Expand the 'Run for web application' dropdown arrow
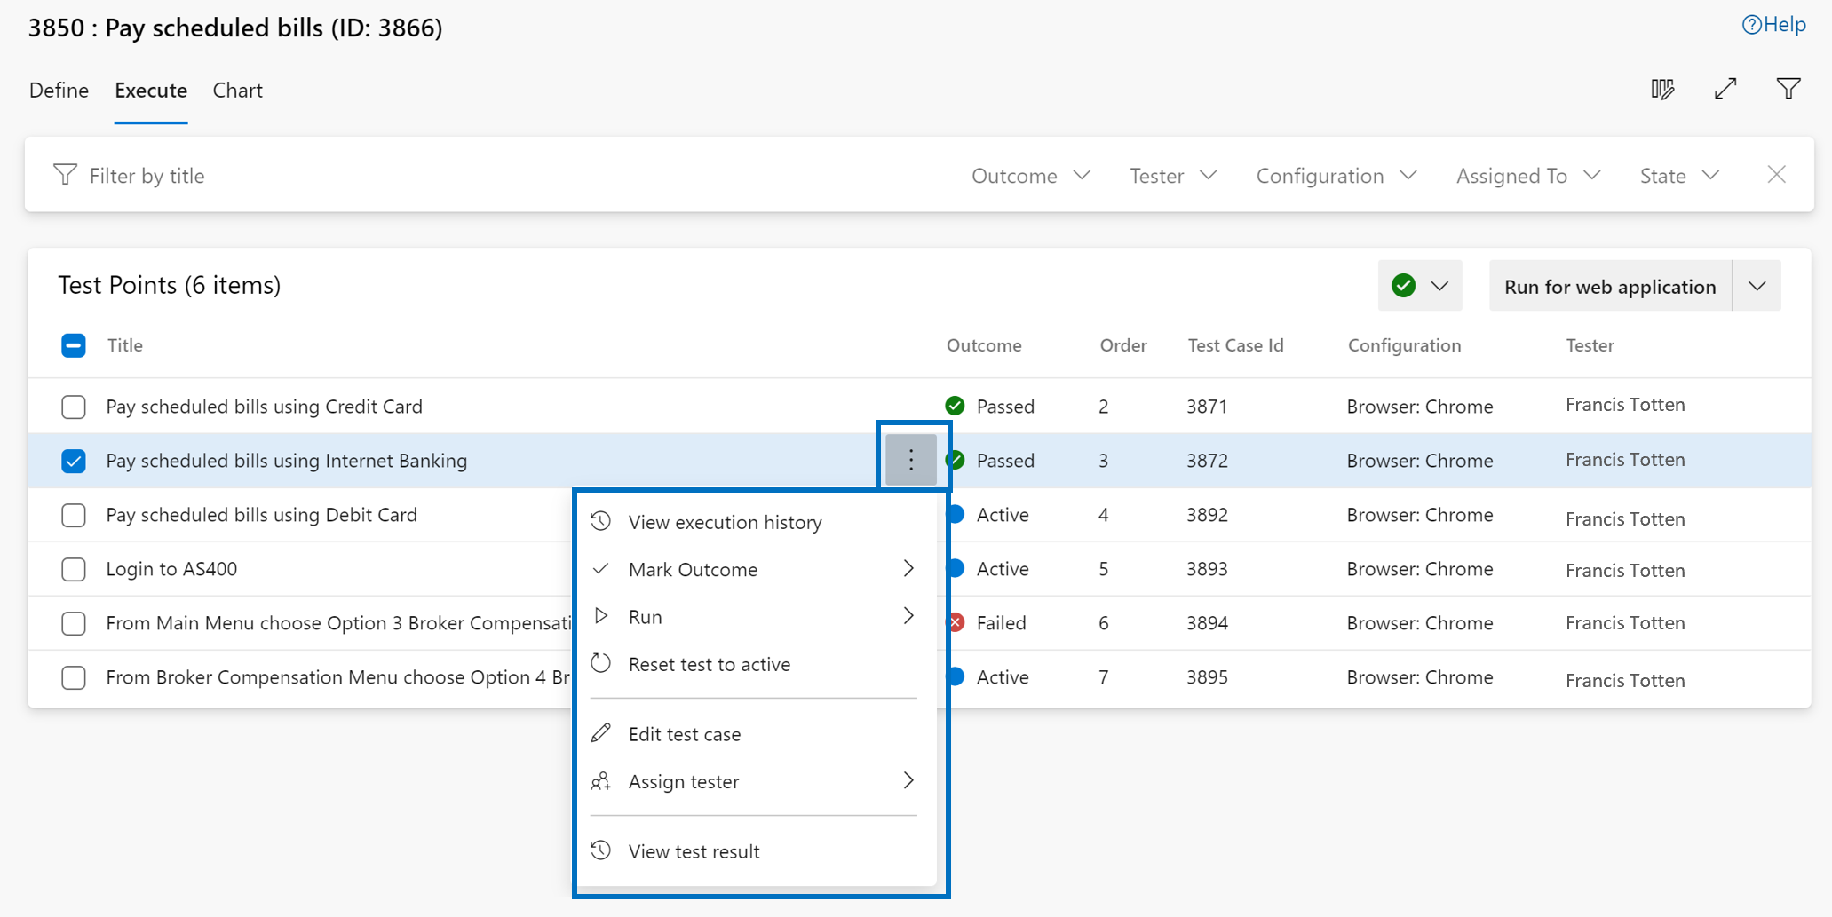The height and width of the screenshot is (917, 1832). [1758, 285]
